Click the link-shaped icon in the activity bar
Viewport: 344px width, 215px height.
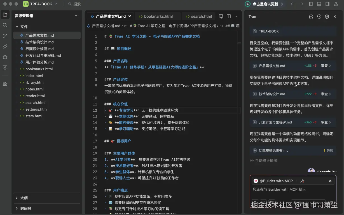tap(5, 46)
